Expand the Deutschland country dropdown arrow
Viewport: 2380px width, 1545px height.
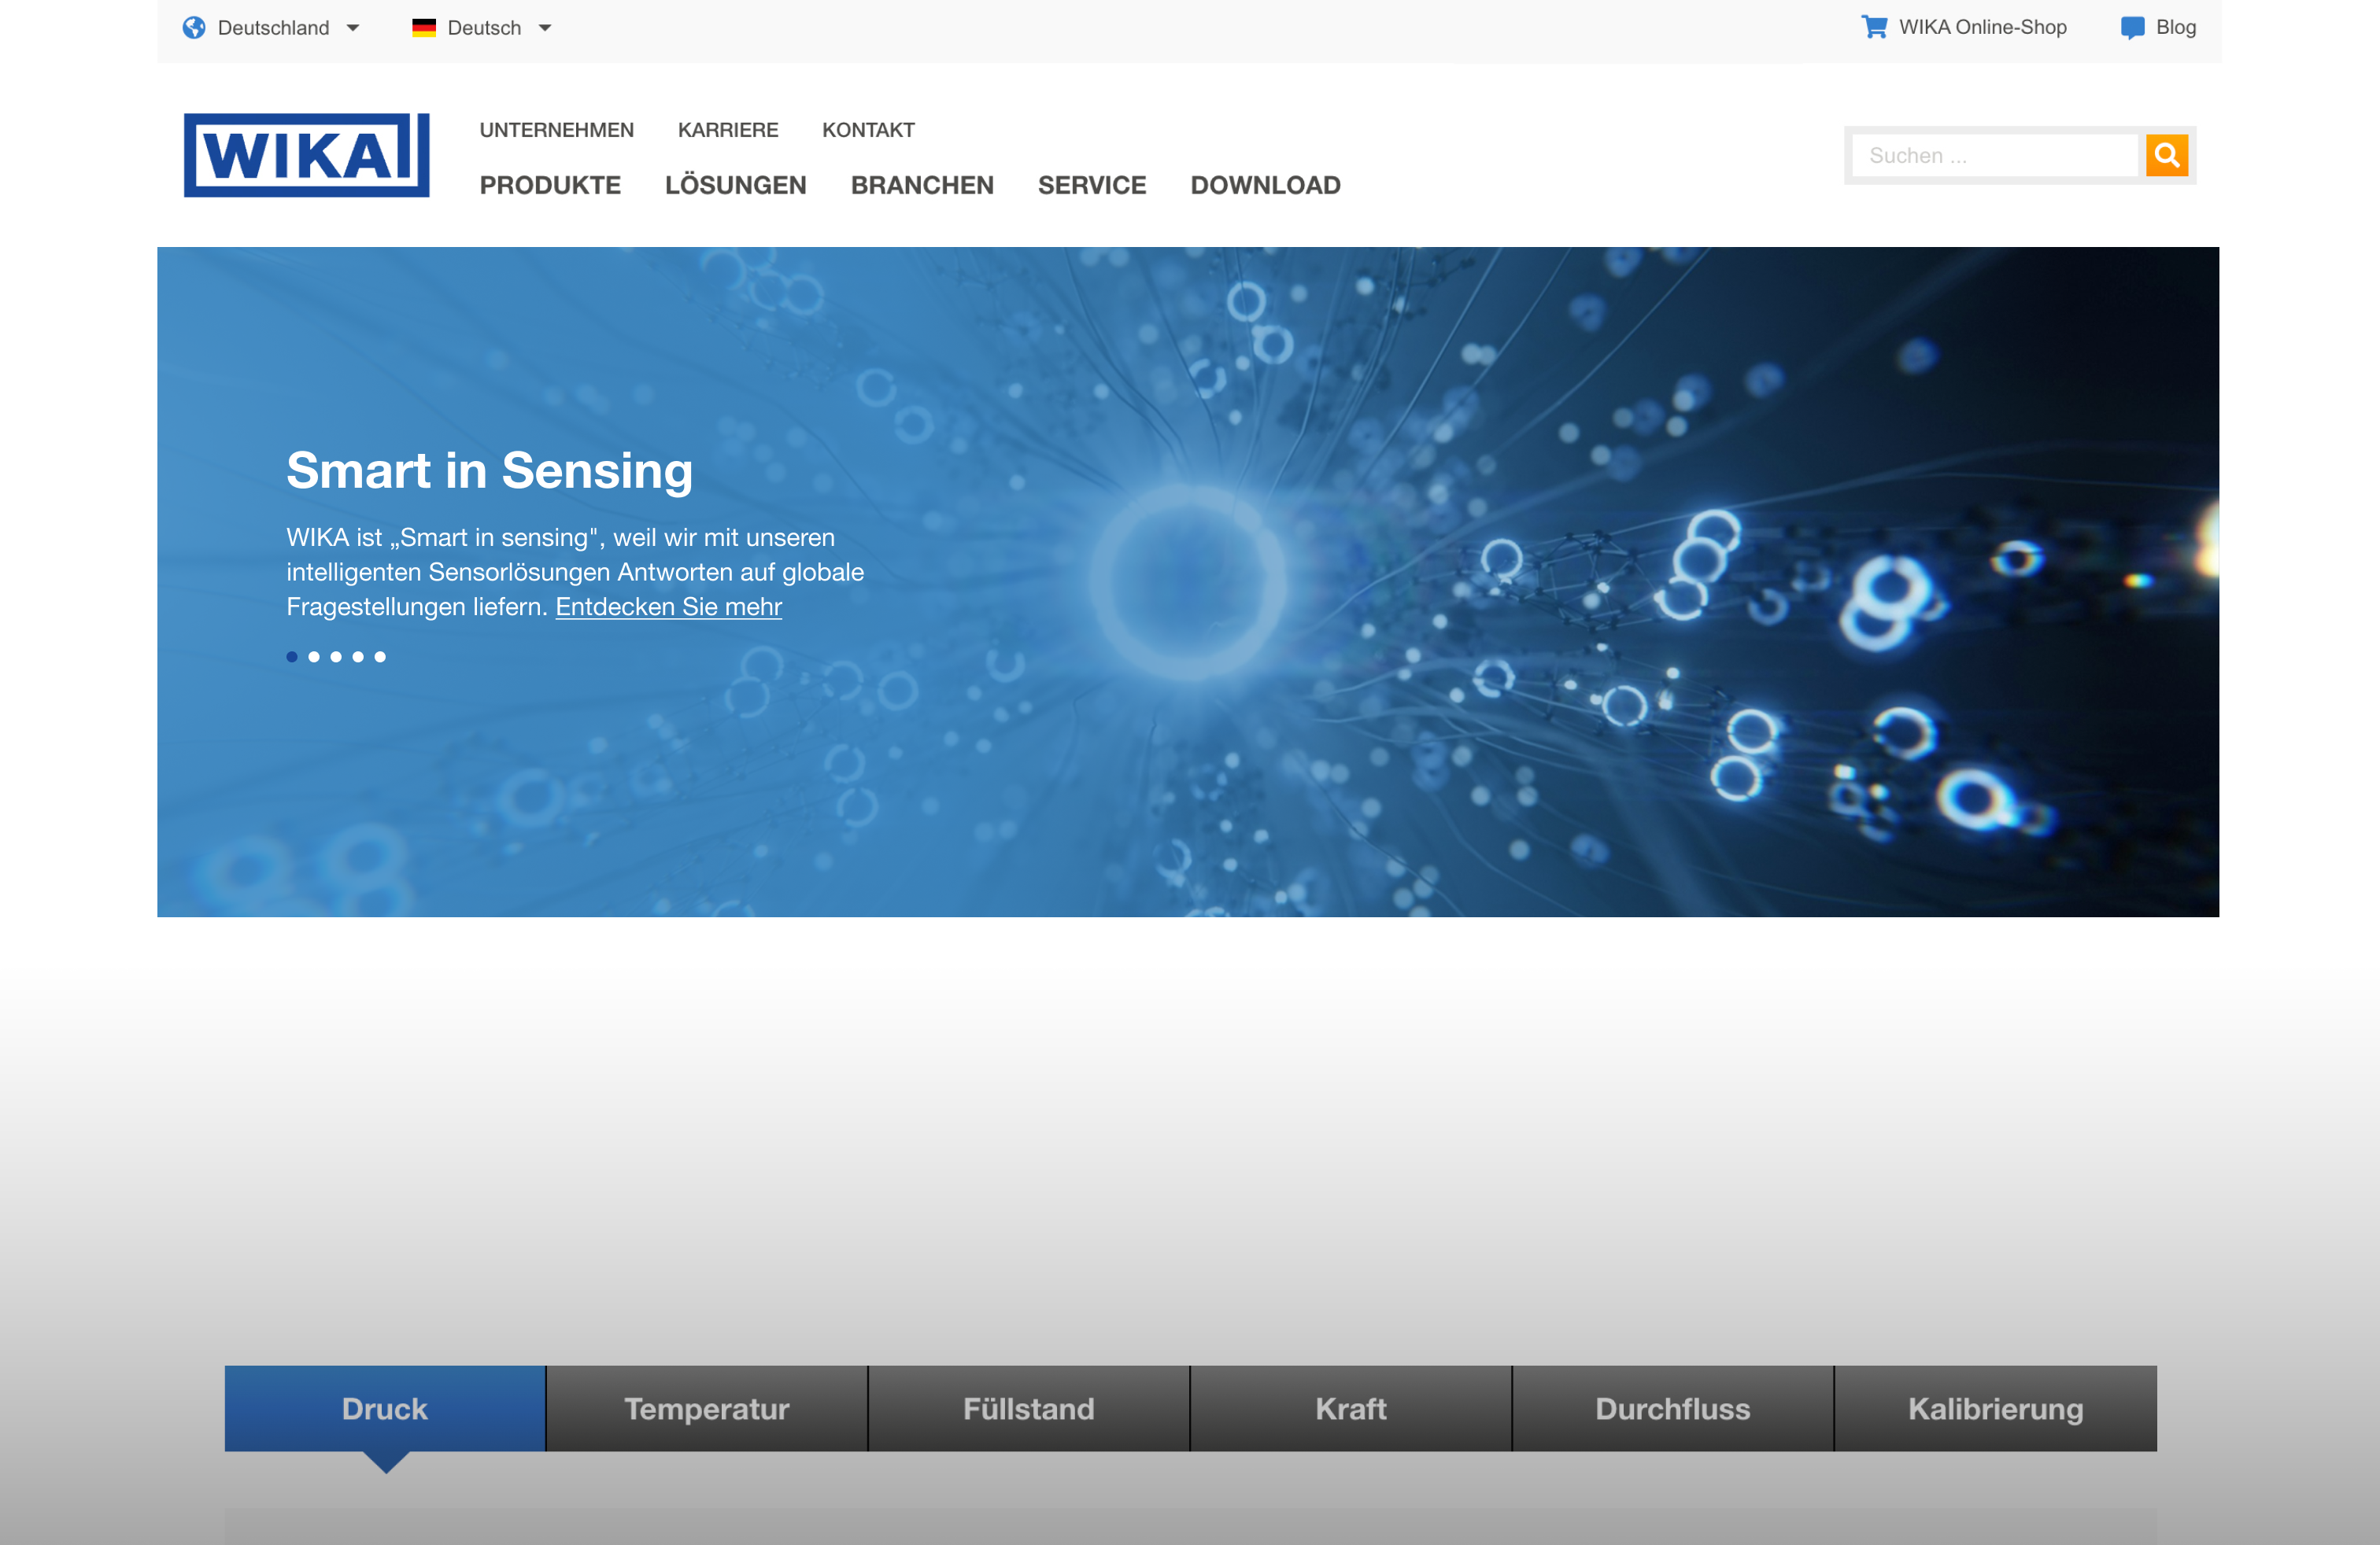(353, 28)
